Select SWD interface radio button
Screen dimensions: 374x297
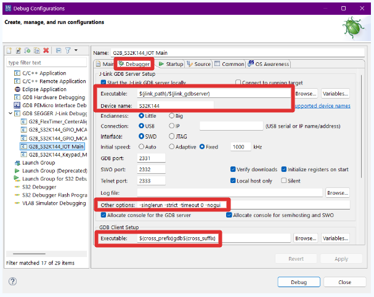click(x=141, y=136)
